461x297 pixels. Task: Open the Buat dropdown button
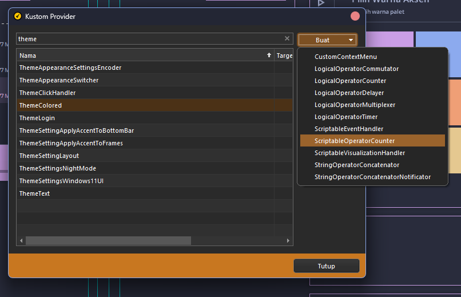coord(327,40)
